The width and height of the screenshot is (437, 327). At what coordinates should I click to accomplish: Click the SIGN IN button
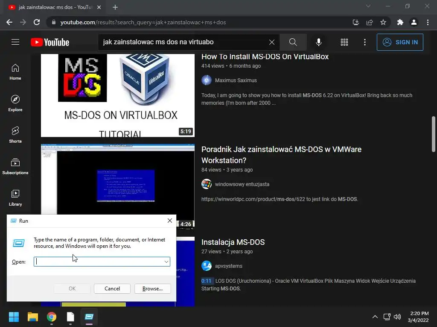400,42
